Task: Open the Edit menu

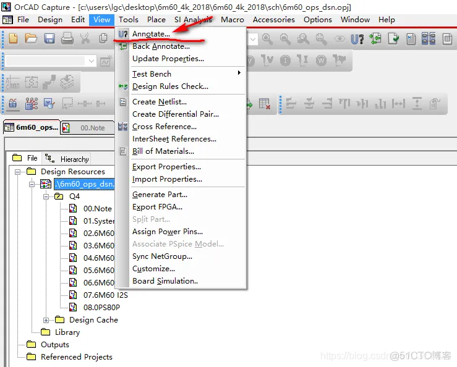Action: [x=78, y=20]
